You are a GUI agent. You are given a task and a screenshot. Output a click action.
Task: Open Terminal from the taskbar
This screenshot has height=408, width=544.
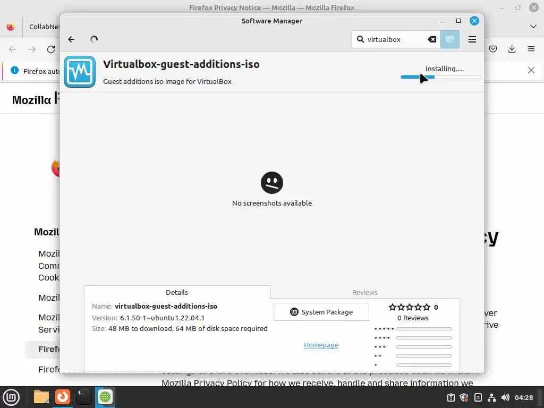[83, 397]
